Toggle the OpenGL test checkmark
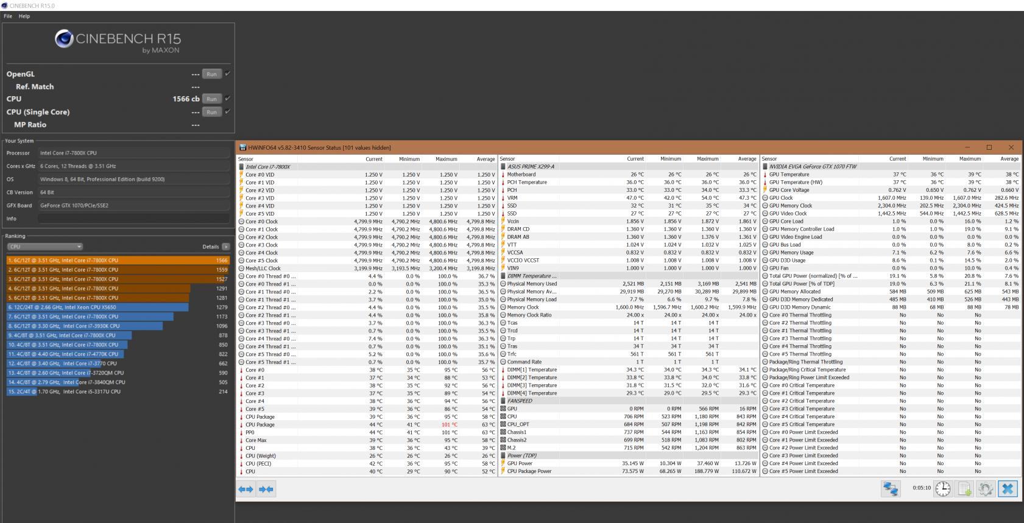The height and width of the screenshot is (523, 1024). pos(227,74)
